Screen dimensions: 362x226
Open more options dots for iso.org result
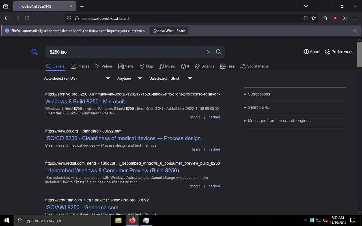tap(204, 149)
